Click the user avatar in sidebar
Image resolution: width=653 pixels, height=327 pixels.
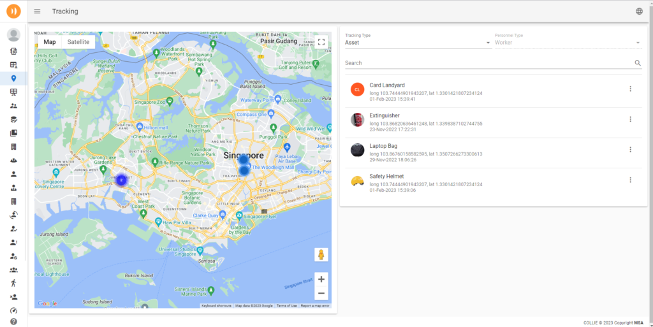coord(14,35)
